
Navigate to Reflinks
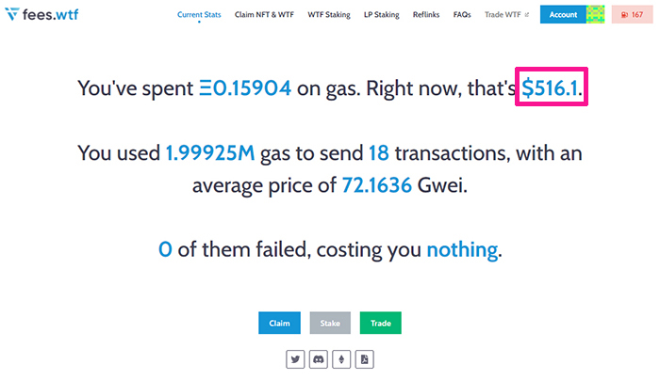pos(426,15)
